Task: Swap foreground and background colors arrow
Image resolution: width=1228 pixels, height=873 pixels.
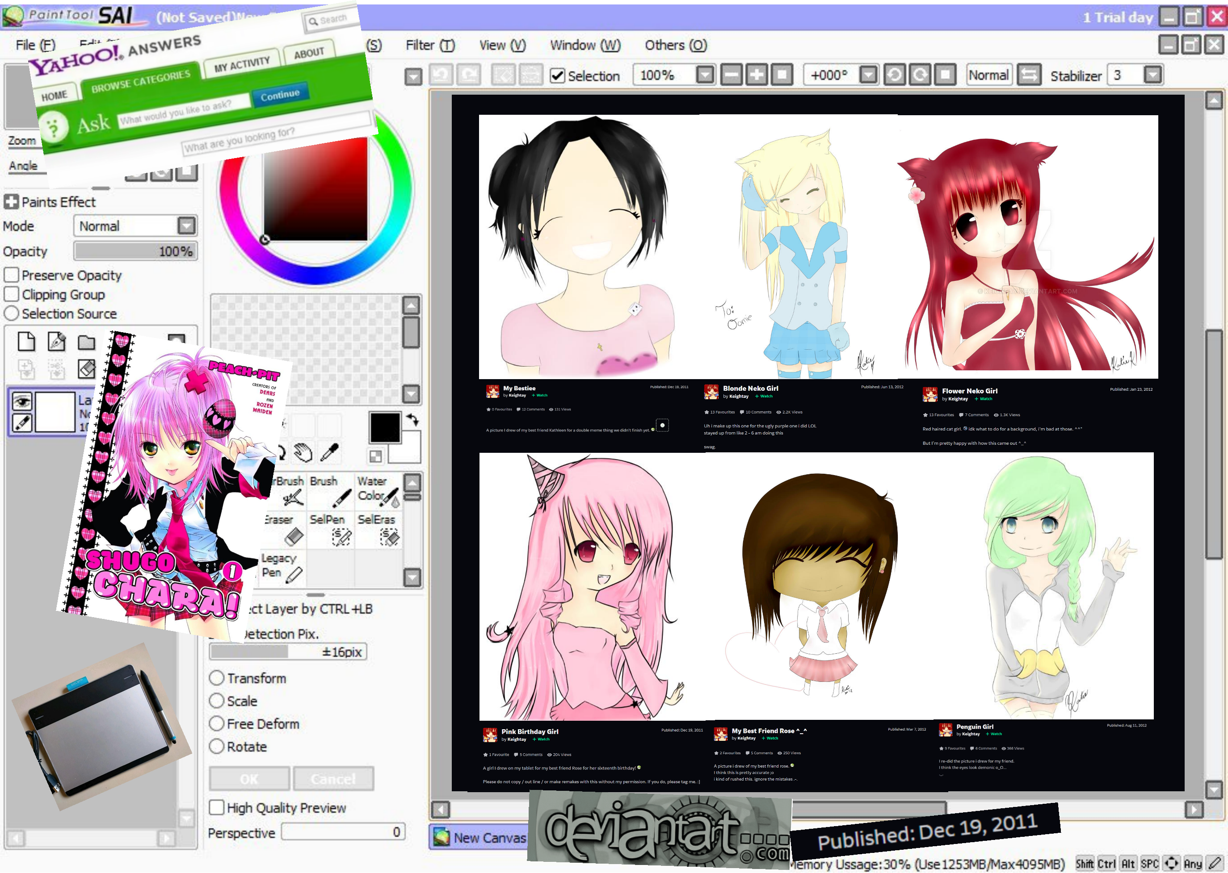Action: (412, 419)
